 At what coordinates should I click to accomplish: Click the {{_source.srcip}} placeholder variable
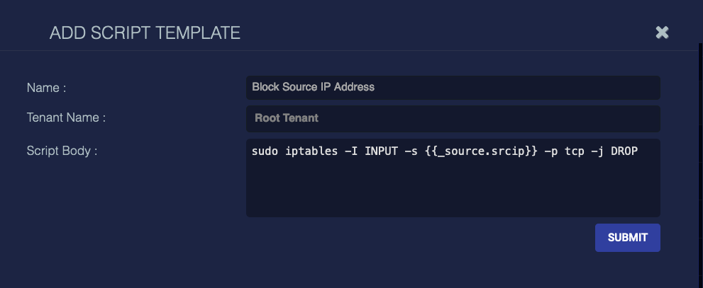tap(481, 151)
